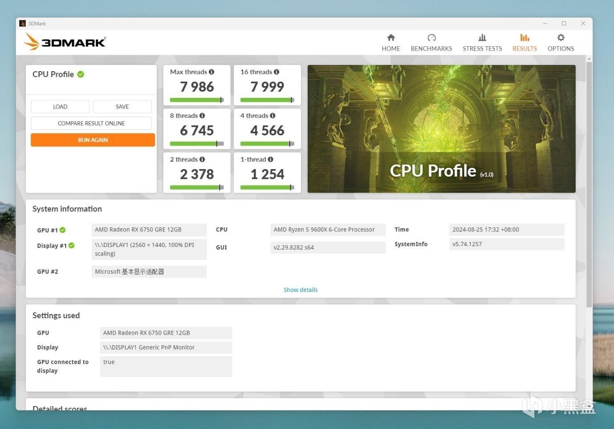Click the Results chart icon
The height and width of the screenshot is (429, 614).
[x=525, y=37]
